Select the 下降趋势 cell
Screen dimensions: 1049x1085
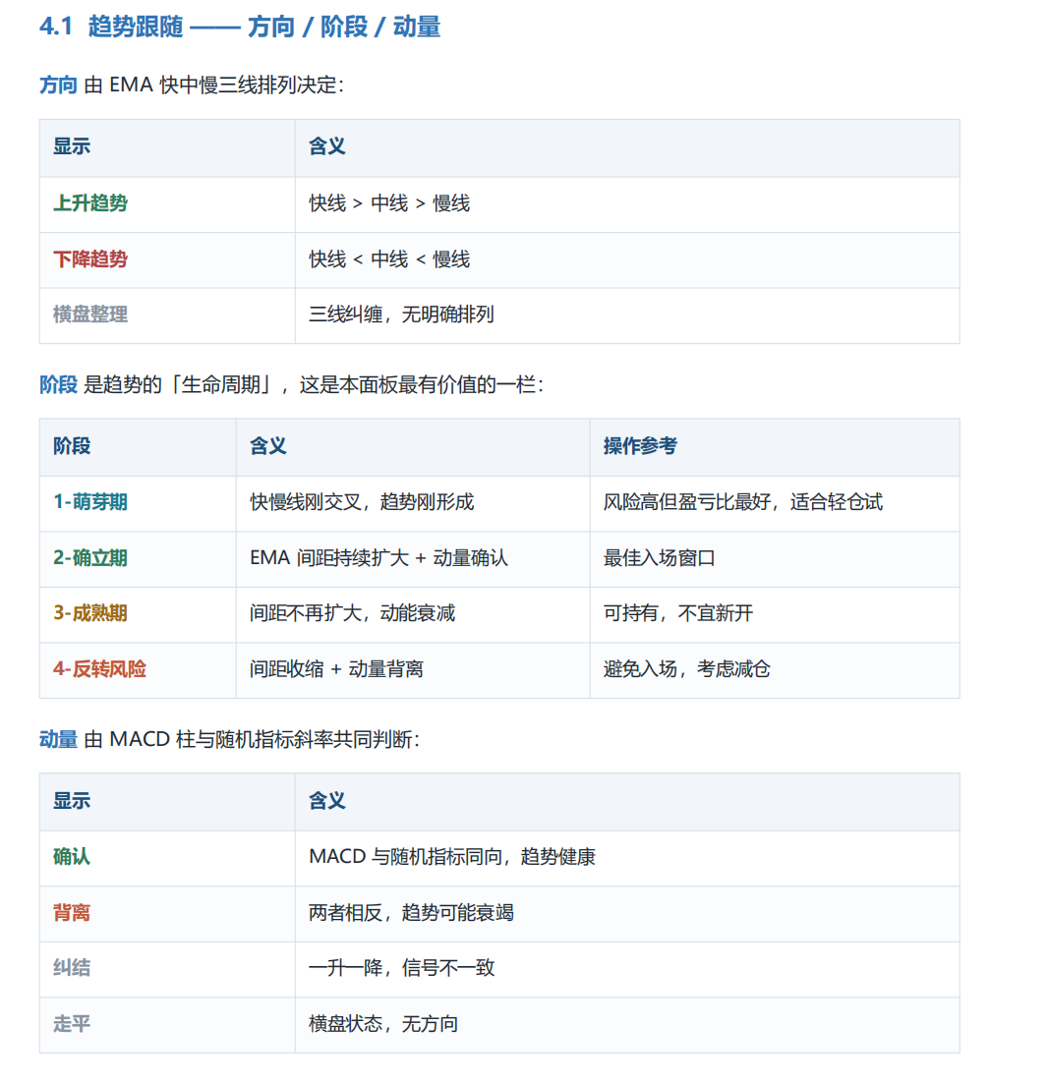(167, 260)
